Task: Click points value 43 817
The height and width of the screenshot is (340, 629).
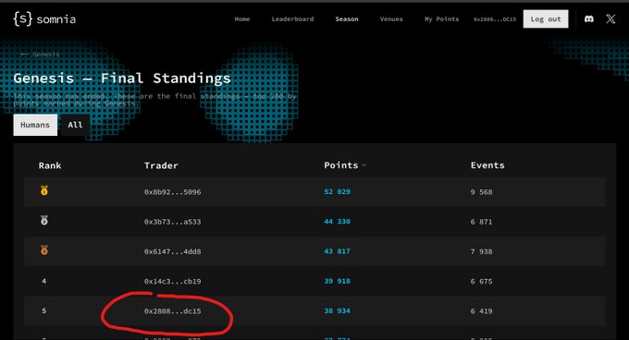Action: (337, 251)
